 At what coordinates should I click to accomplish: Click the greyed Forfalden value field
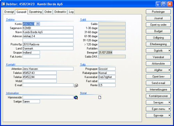[112, 48]
